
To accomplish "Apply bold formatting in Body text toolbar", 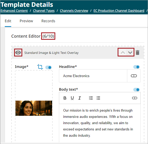I will (x=65, y=98).
